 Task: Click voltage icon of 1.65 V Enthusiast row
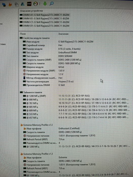point(25,136)
